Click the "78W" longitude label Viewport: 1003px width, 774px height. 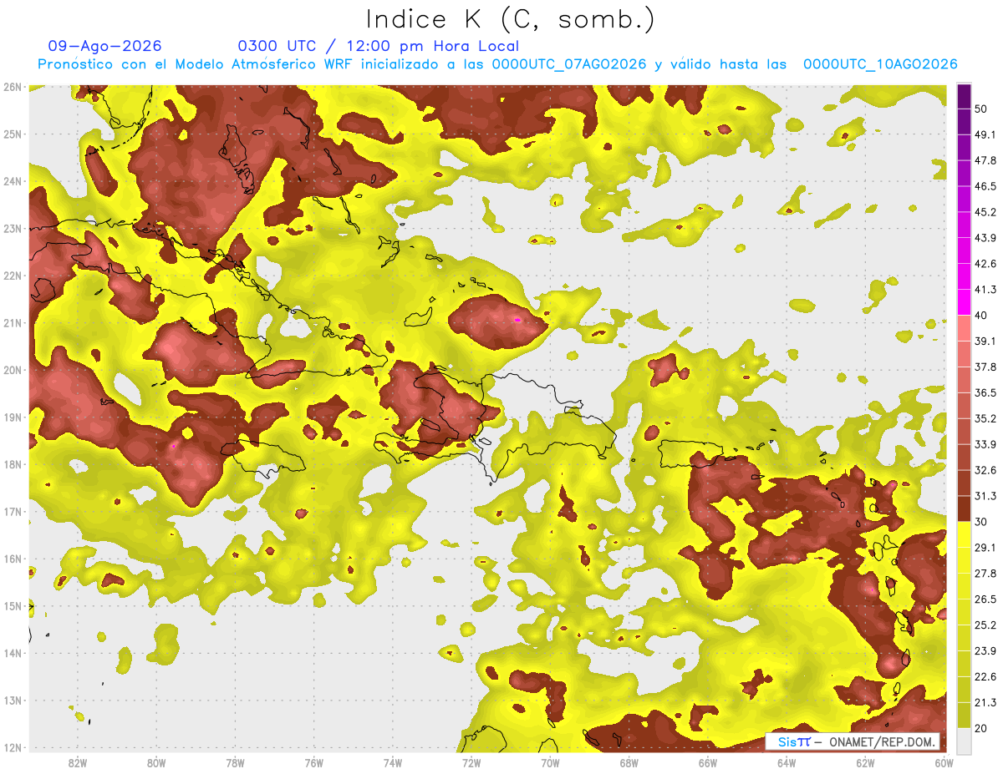(235, 763)
